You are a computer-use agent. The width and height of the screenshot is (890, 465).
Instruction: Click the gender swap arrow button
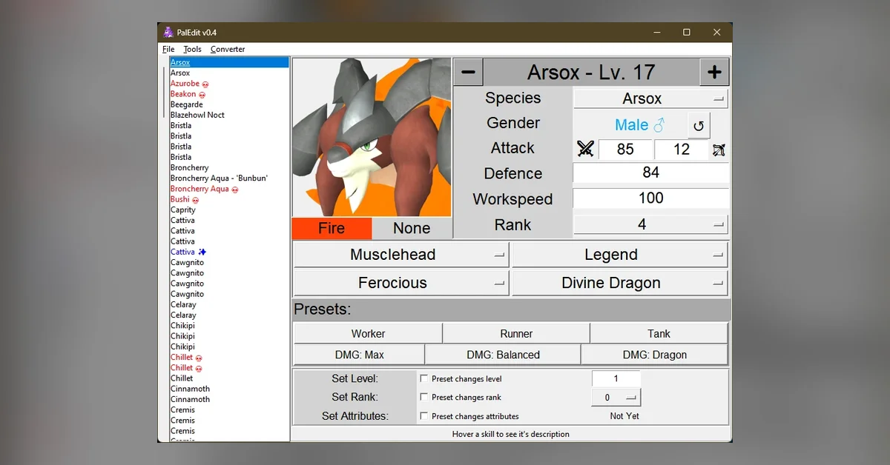[698, 125]
